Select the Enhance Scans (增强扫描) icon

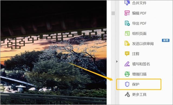[x=127, y=74]
